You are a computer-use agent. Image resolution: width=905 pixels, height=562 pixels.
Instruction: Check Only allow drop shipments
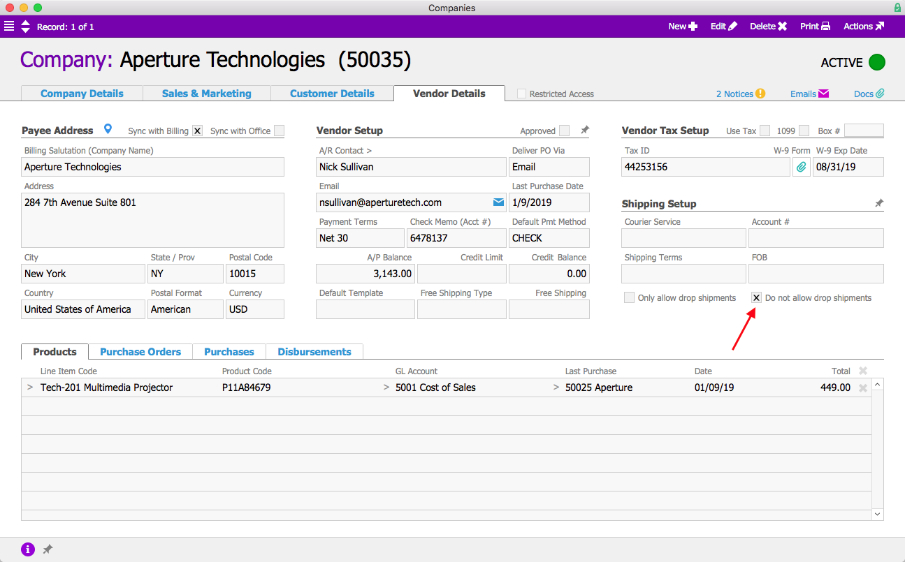[x=629, y=297]
